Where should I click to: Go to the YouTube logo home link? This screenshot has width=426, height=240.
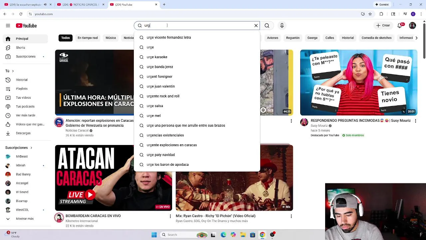point(26,26)
